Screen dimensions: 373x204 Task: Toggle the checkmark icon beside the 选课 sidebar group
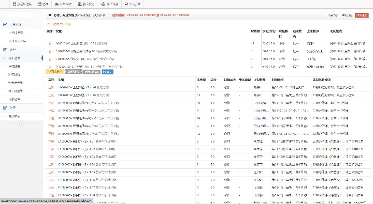[x=5, y=50]
